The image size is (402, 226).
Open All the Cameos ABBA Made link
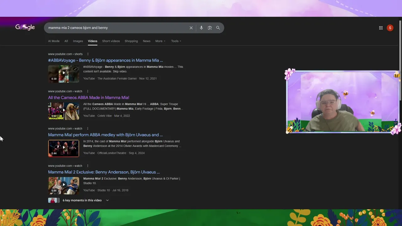pyautogui.click(x=89, y=98)
